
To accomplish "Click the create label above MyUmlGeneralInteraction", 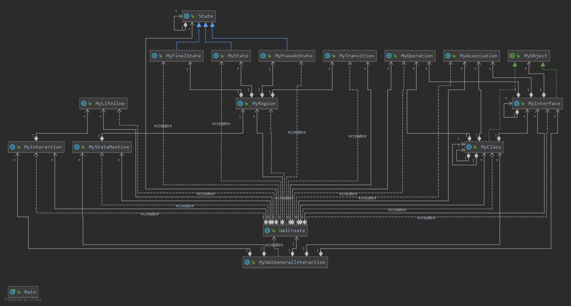I will 274,245.
